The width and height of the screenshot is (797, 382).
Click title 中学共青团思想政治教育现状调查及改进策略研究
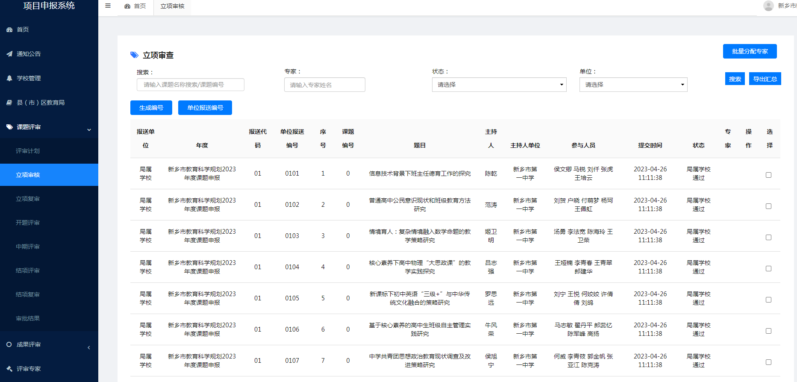tap(420, 361)
